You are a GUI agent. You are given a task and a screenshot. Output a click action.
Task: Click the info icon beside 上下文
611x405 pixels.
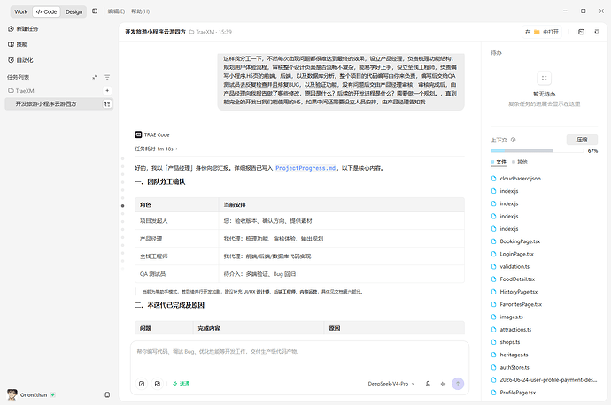(514, 140)
